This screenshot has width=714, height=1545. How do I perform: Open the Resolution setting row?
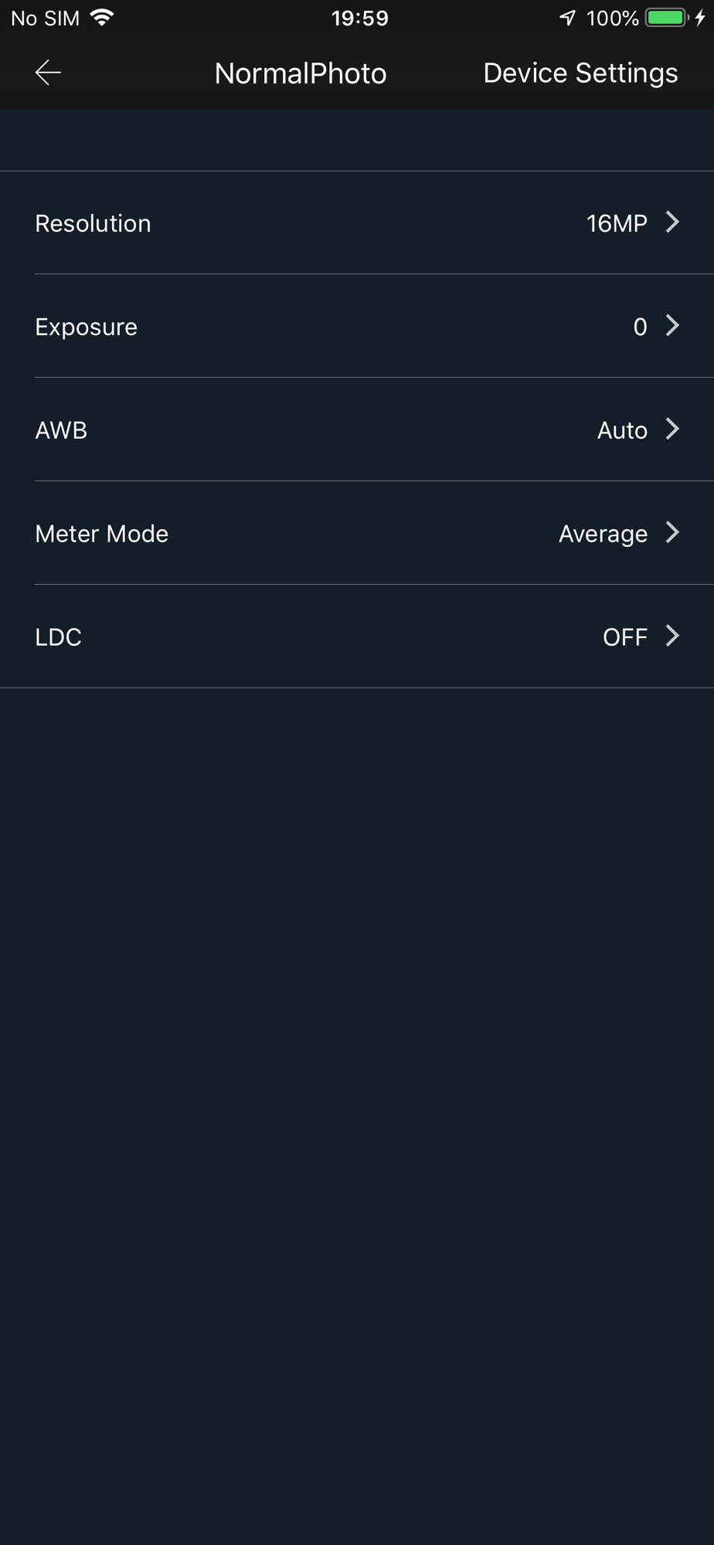tap(93, 223)
